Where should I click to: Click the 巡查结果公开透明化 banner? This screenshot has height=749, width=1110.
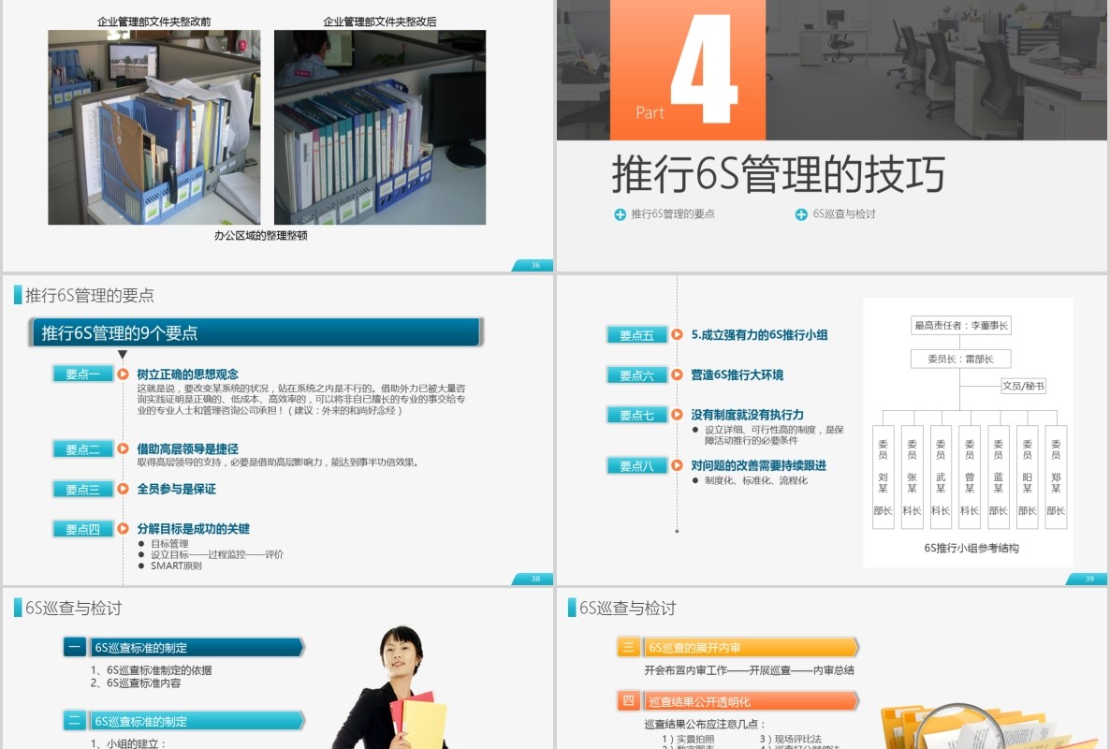(751, 701)
